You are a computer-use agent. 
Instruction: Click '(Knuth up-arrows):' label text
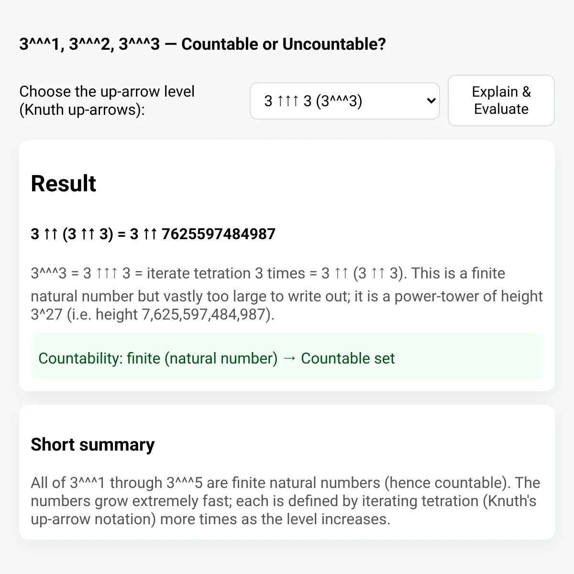coord(82,110)
